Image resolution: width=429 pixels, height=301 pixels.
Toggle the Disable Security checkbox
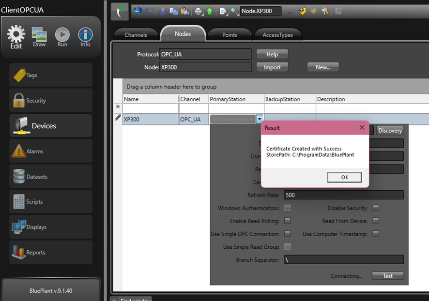point(376,208)
